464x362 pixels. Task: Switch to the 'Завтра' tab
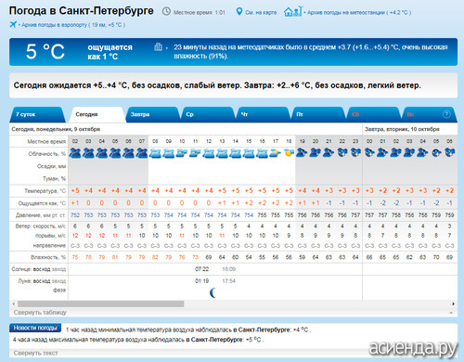click(x=152, y=114)
